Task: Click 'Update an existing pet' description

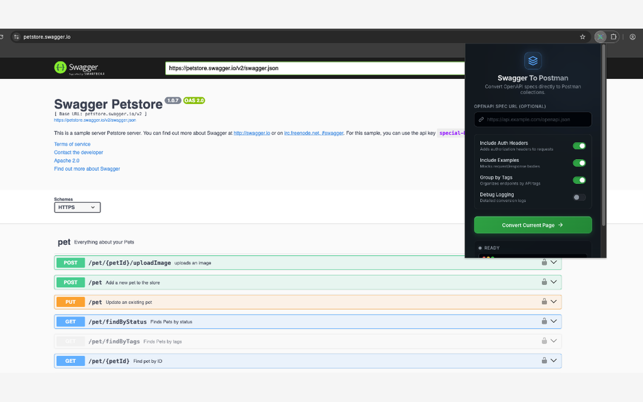Action: point(129,303)
